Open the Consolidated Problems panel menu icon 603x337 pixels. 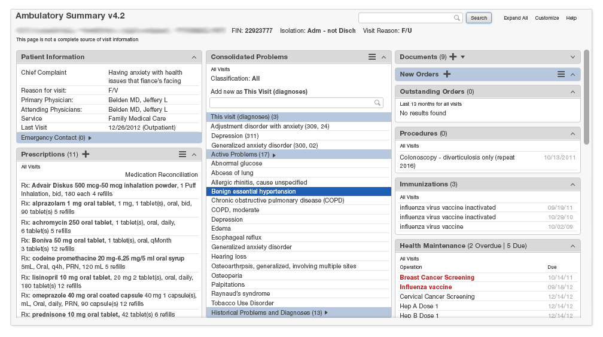point(372,57)
